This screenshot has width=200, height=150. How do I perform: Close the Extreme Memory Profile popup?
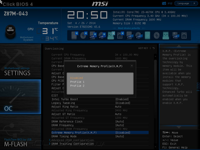(132, 66)
